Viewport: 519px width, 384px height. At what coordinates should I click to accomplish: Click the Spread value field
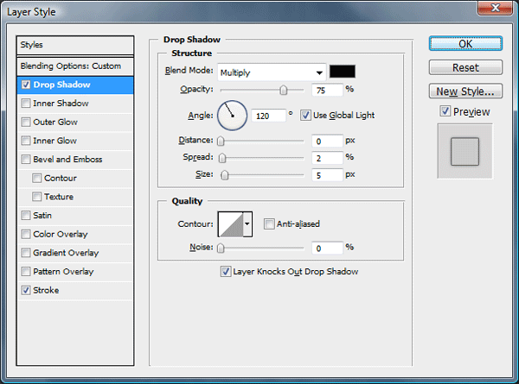(x=327, y=158)
